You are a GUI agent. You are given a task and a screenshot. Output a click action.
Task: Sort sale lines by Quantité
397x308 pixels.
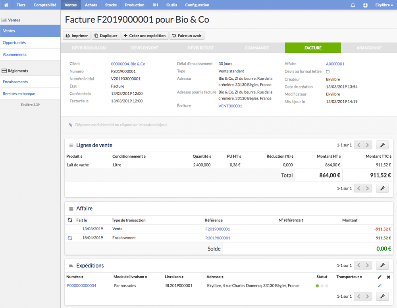[x=202, y=156]
